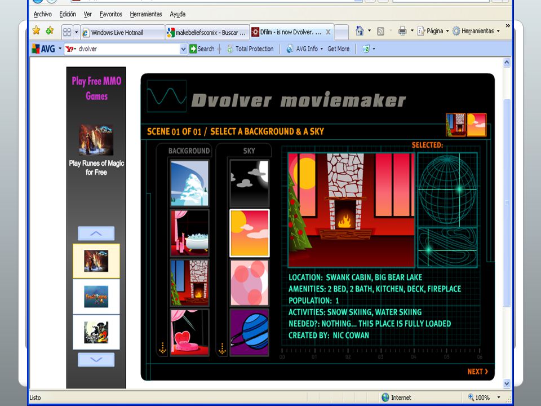Click the Print icon

coord(402,31)
